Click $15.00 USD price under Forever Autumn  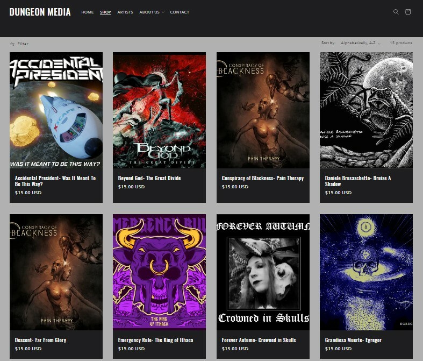point(235,349)
